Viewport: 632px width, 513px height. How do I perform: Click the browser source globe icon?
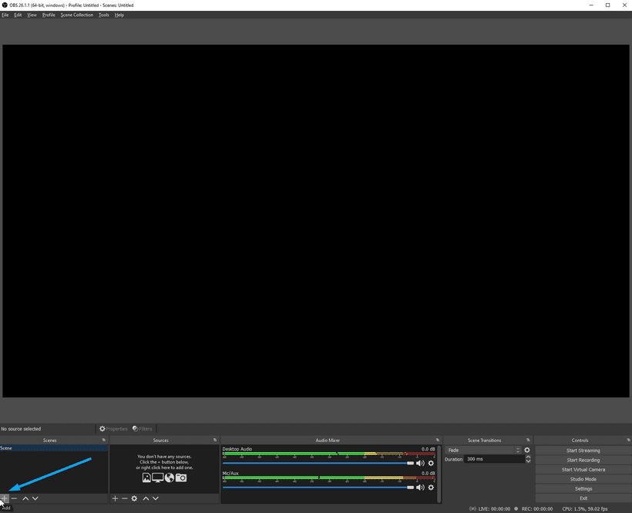pyautogui.click(x=170, y=478)
